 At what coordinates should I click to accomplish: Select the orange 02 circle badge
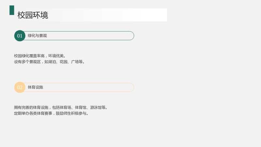[20, 87]
